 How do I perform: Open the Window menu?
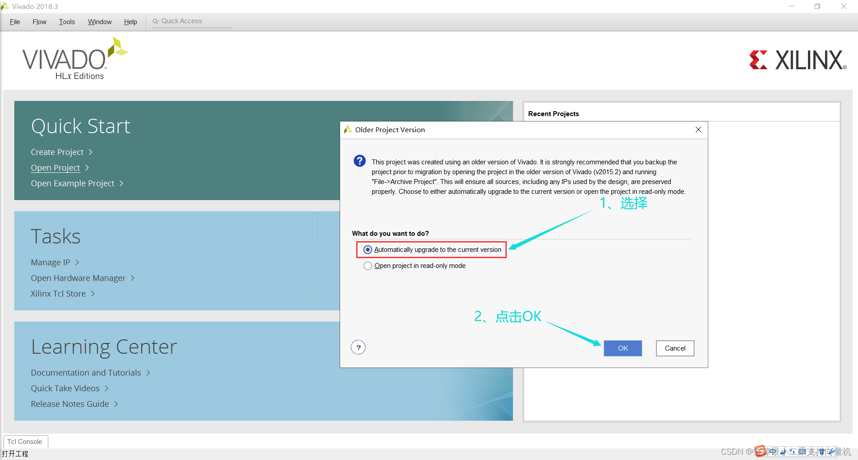pos(100,22)
